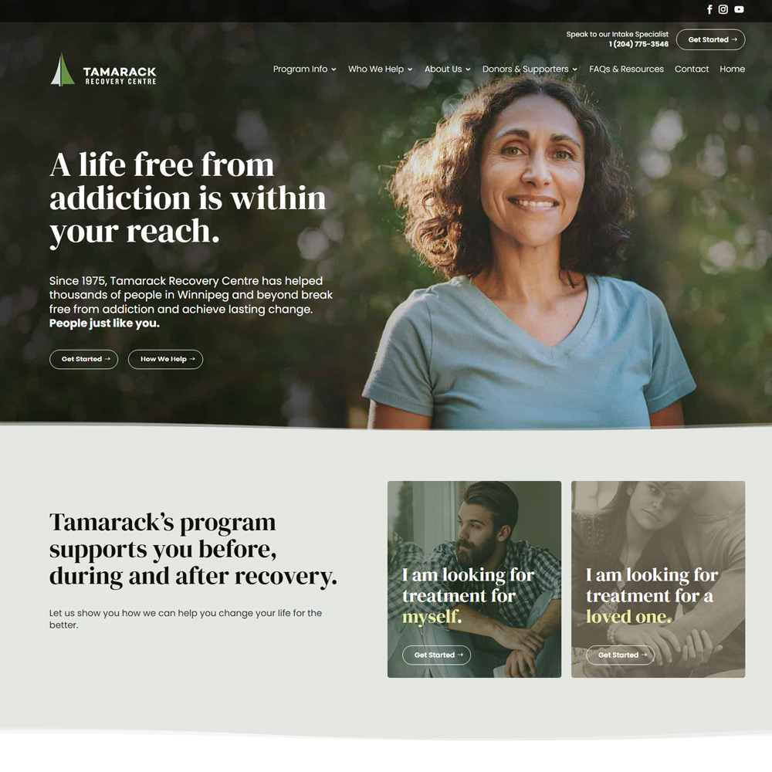Click Get Started under the hero text
772x772 pixels.
(x=83, y=359)
